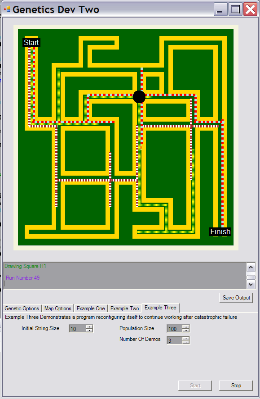Click the app icon in the title bar
This screenshot has height=399, width=260.
7,9
